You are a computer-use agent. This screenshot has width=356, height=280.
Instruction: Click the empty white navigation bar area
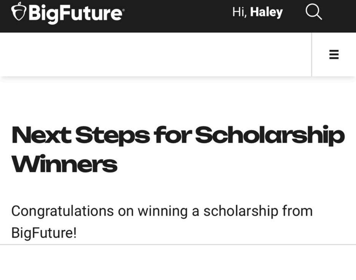point(152,54)
